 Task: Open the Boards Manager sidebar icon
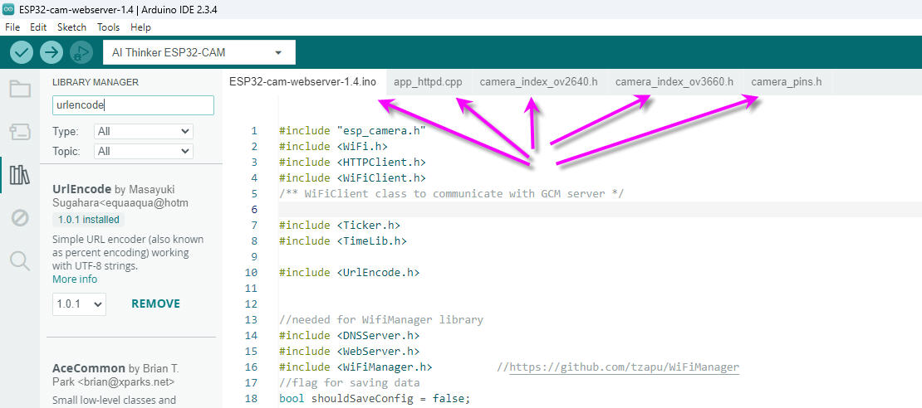20,131
